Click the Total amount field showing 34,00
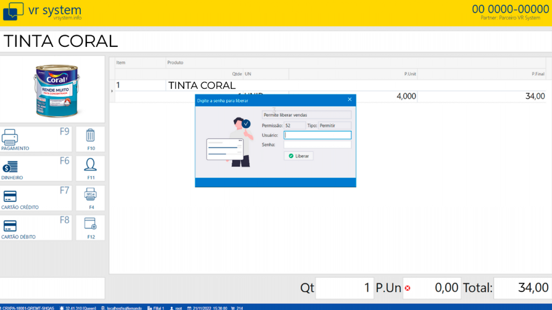 [x=521, y=288]
